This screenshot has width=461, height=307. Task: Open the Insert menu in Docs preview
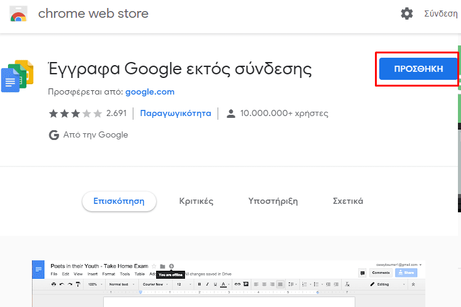(93, 274)
